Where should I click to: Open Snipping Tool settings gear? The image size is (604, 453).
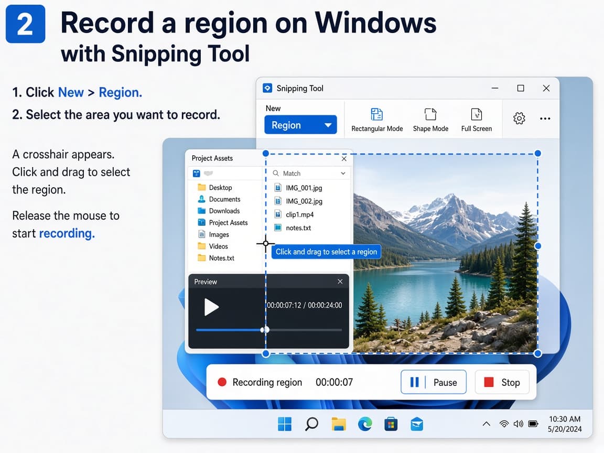click(519, 118)
